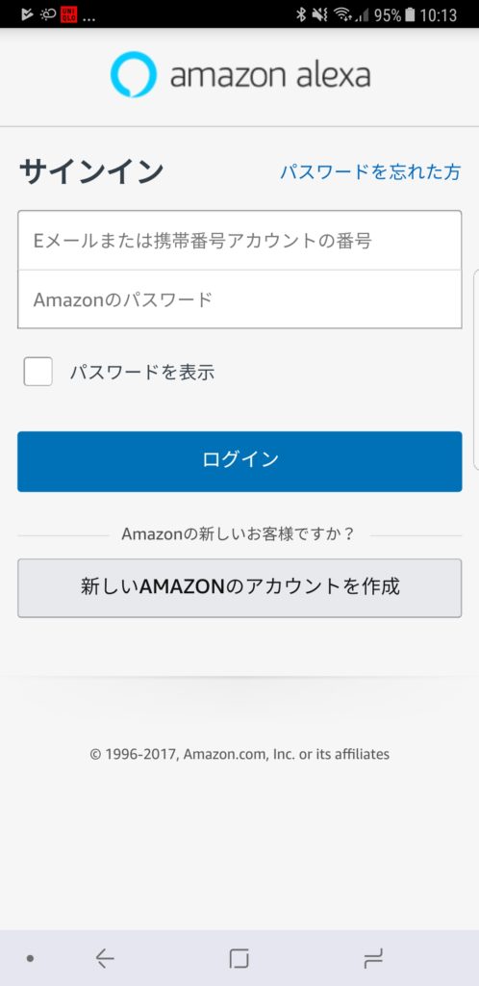Focus the Amazonのパスワード field
Image resolution: width=479 pixels, height=986 pixels.
(x=239, y=299)
